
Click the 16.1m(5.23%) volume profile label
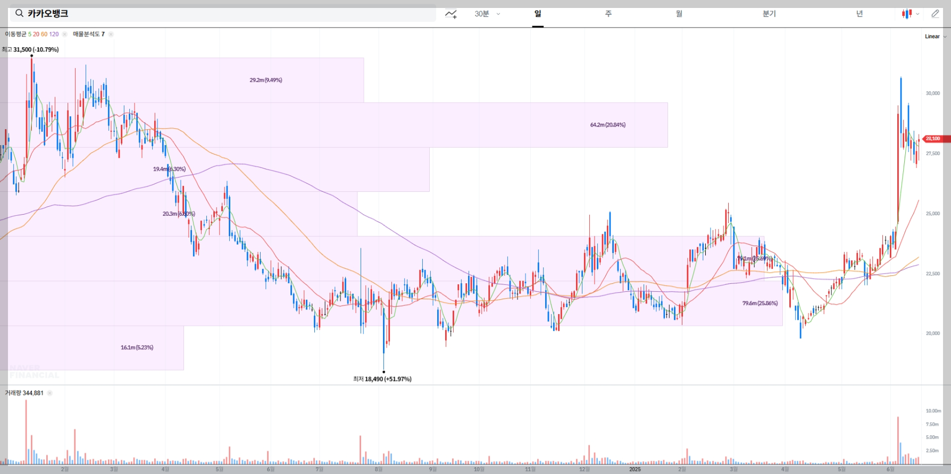tap(137, 348)
